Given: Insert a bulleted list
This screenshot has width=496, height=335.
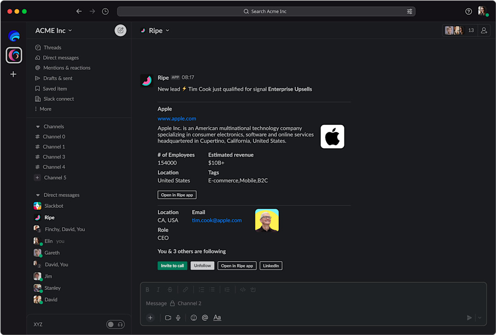Looking at the screenshot, I should click(212, 290).
